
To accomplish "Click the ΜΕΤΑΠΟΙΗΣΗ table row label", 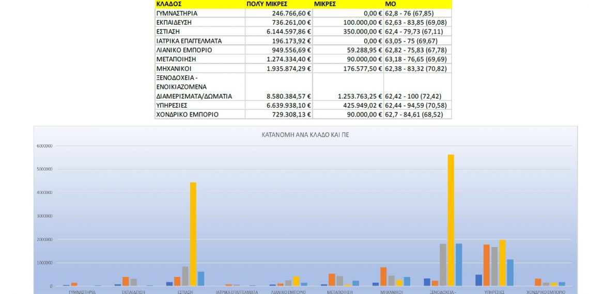I will point(176,59).
